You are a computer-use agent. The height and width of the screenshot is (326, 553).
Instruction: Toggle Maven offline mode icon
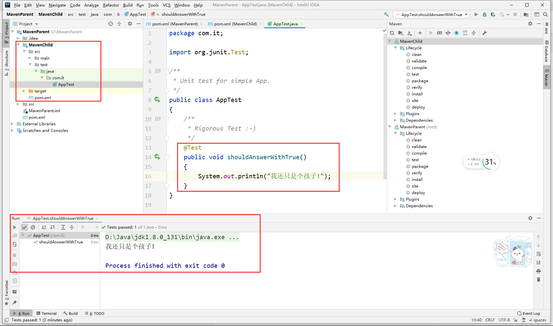click(448, 33)
